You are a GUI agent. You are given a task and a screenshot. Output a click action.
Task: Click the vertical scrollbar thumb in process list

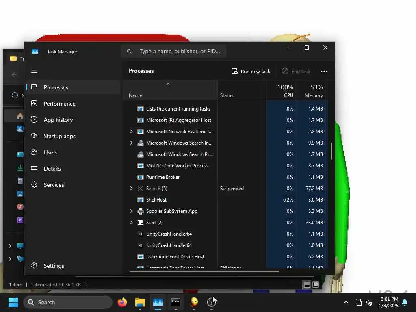(x=331, y=151)
